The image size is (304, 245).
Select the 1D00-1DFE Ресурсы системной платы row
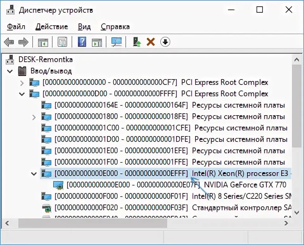click(x=171, y=139)
